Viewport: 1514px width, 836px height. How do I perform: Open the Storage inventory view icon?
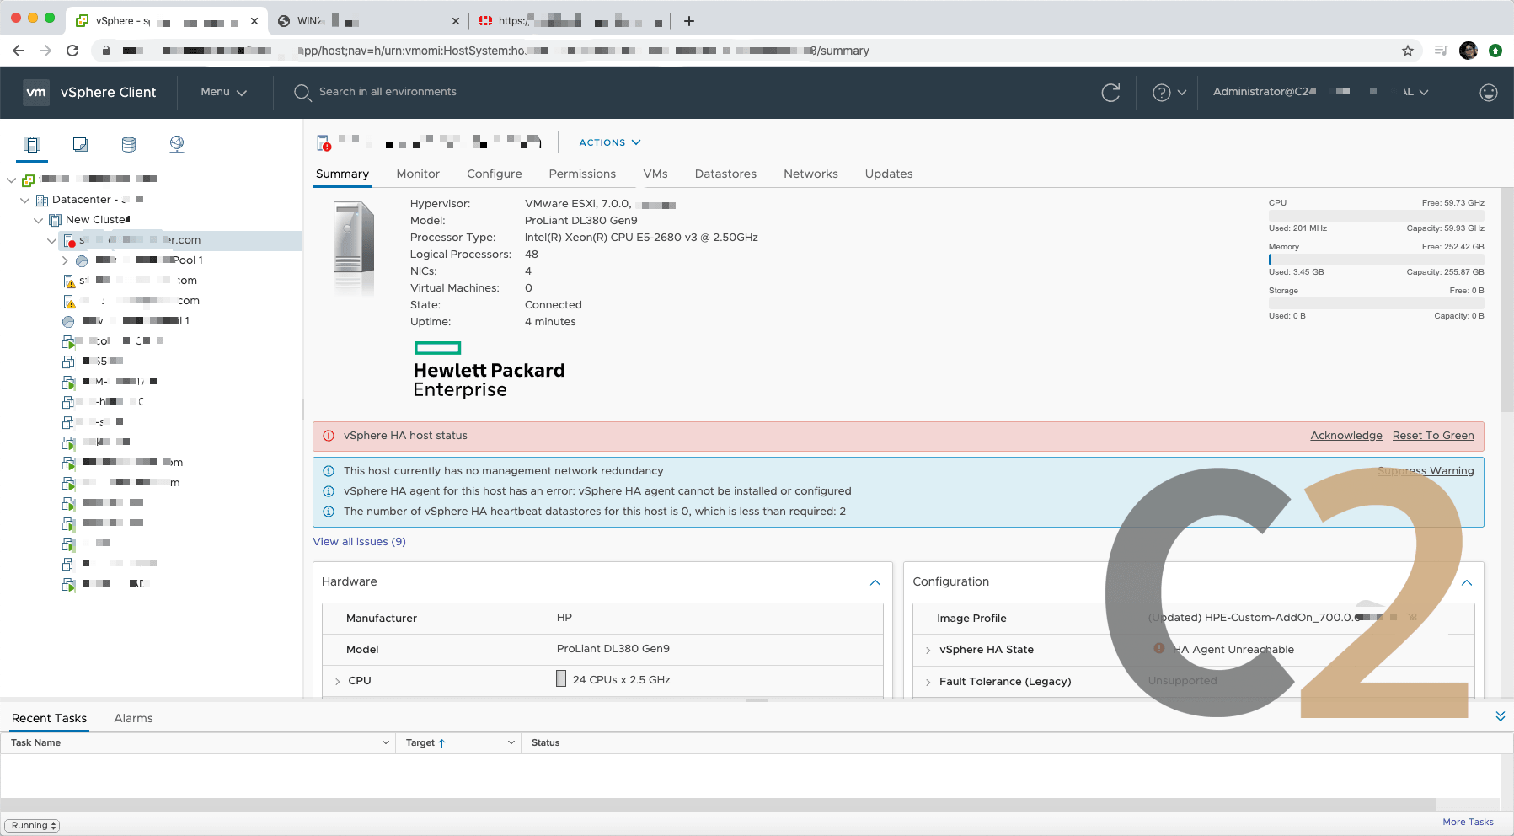tap(128, 144)
